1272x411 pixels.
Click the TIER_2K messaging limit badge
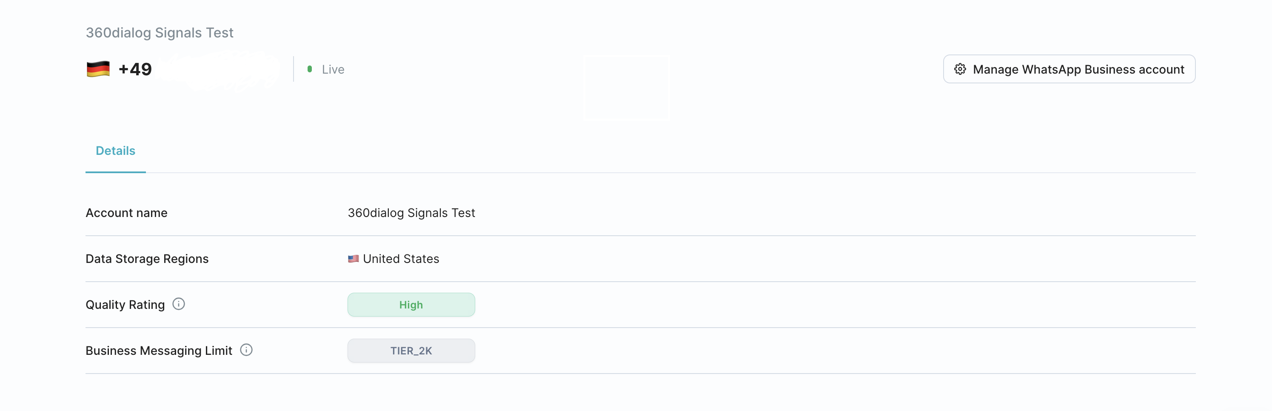(x=411, y=351)
